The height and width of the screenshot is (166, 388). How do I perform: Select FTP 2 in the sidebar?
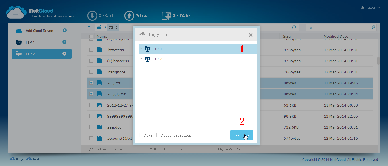(41, 54)
